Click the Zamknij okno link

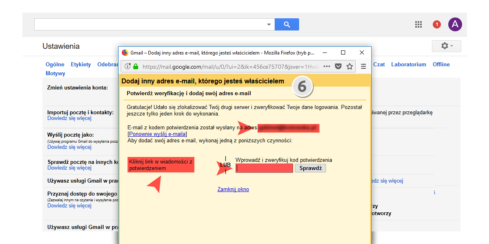(233, 190)
